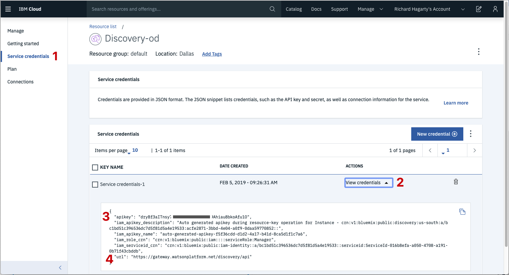Open Catalog in the top bar
Image resolution: width=509 pixels, height=275 pixels.
pos(294,9)
